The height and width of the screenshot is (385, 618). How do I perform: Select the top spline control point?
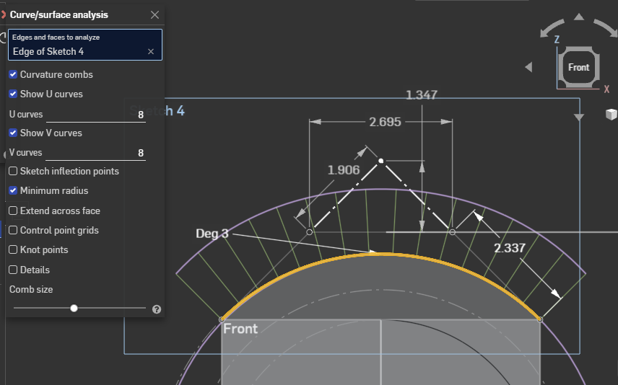point(380,161)
